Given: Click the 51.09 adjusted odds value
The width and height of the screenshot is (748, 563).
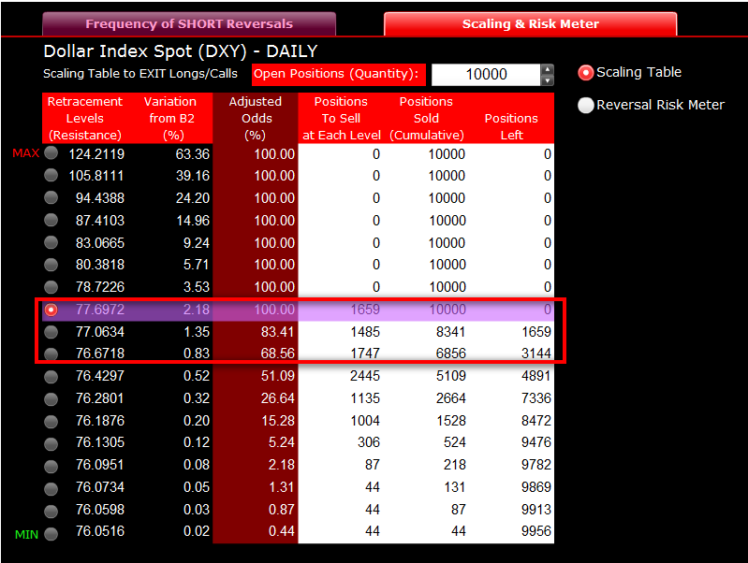Looking at the screenshot, I should coord(278,376).
